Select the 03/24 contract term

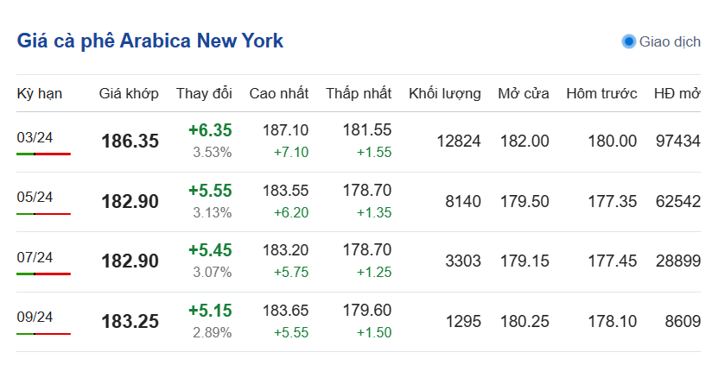35,137
